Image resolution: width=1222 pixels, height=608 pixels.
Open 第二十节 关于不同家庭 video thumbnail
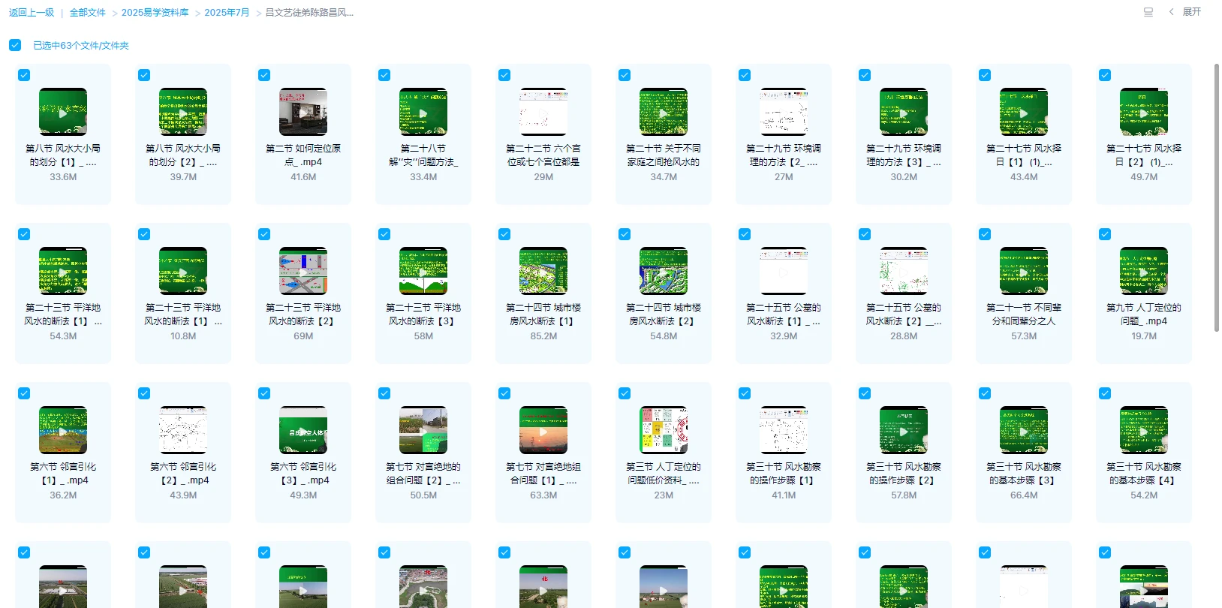coord(664,112)
